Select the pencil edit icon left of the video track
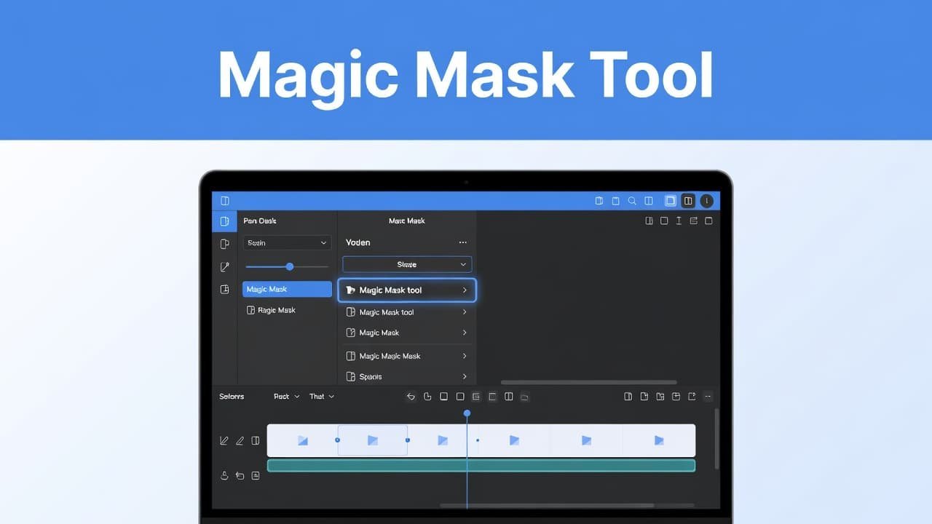The height and width of the screenshot is (524, 932). [224, 440]
